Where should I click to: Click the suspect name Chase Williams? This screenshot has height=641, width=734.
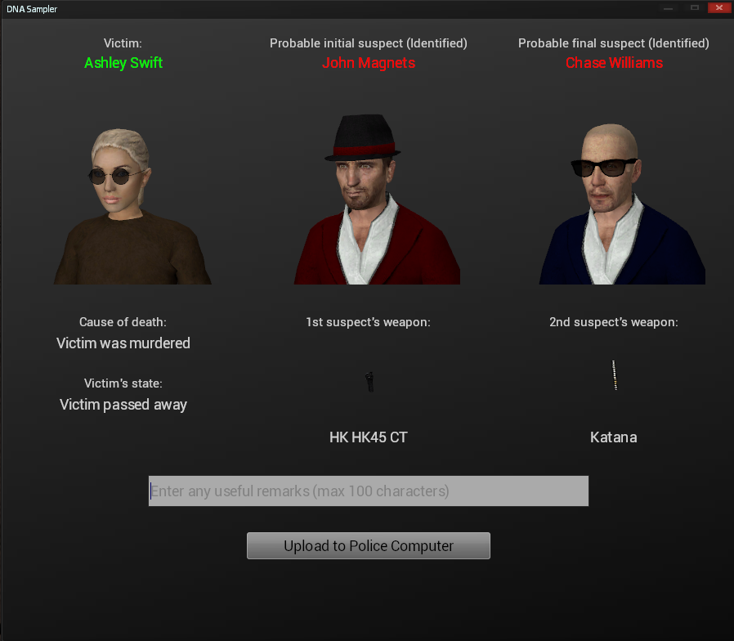point(614,63)
